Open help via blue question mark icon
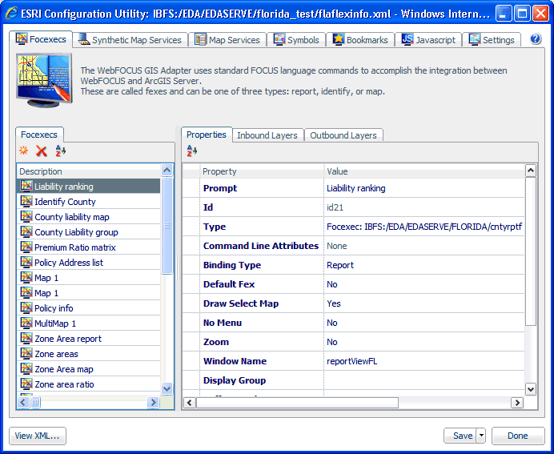The image size is (554, 454). pyautogui.click(x=536, y=39)
